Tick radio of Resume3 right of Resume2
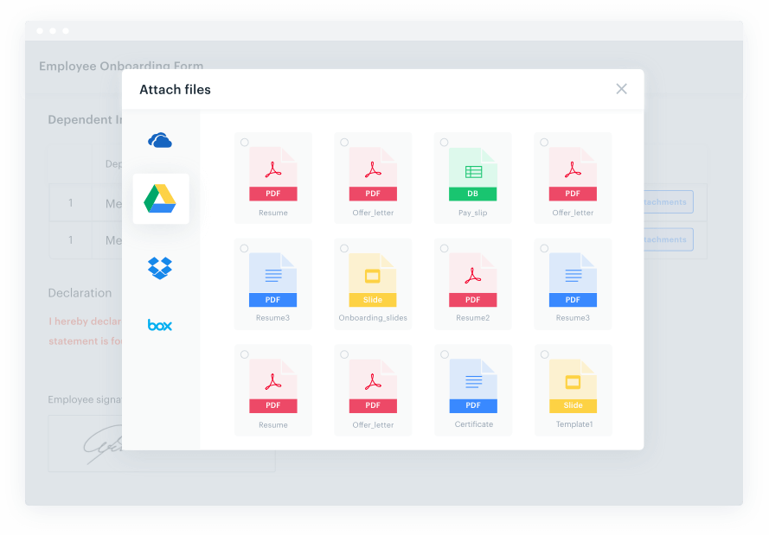The height and width of the screenshot is (535, 769). [544, 248]
